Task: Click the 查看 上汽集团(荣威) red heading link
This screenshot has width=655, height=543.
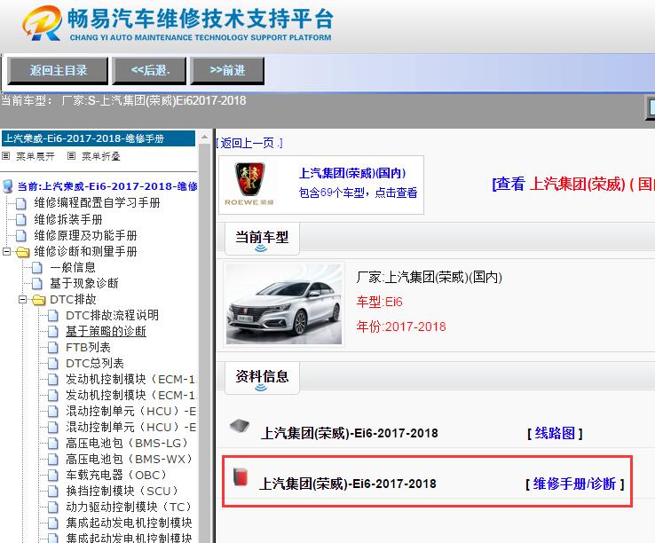Action: [x=573, y=184]
